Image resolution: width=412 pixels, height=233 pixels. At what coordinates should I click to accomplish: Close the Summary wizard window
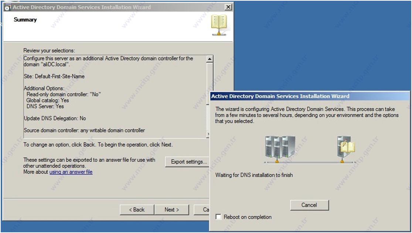(229, 7)
